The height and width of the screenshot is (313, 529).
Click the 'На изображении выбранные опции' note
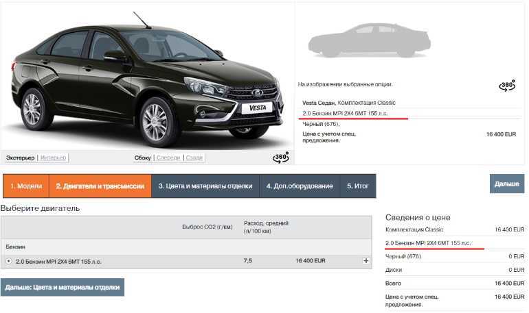point(345,84)
